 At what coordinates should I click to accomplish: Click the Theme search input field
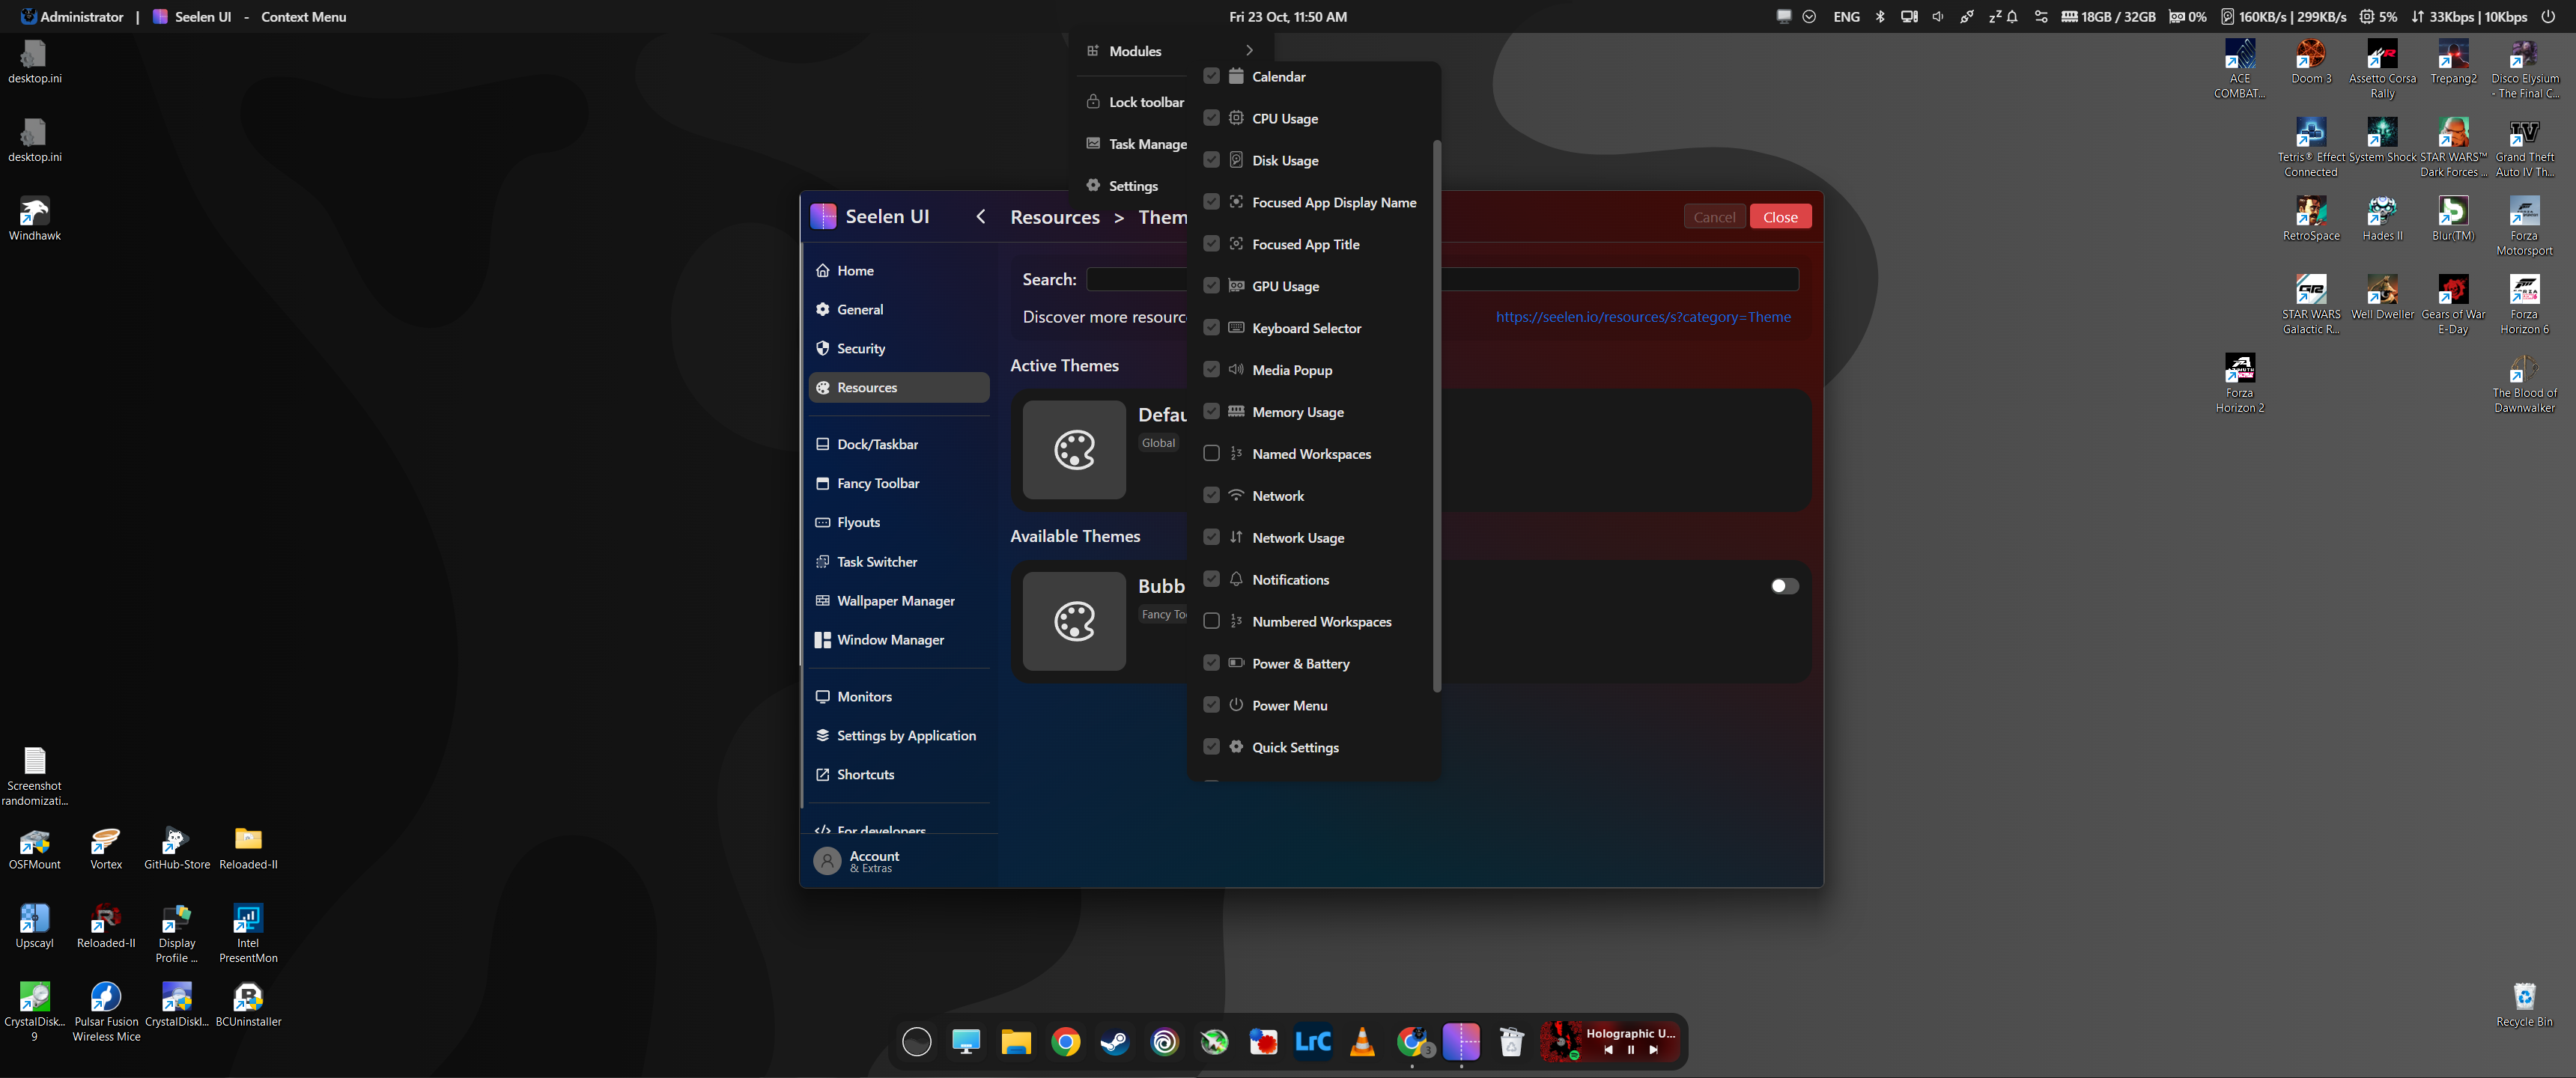tap(1442, 280)
